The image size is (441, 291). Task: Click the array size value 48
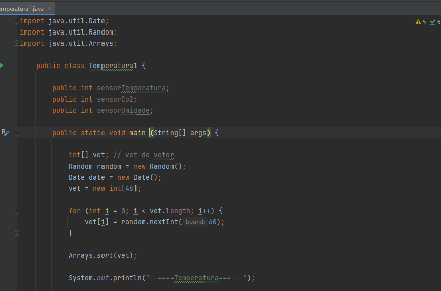(x=129, y=188)
